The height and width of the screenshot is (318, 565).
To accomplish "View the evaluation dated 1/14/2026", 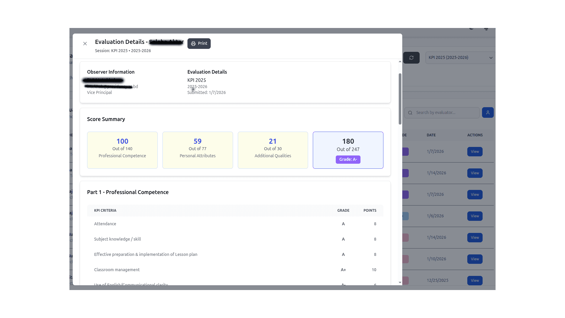I will point(475,173).
